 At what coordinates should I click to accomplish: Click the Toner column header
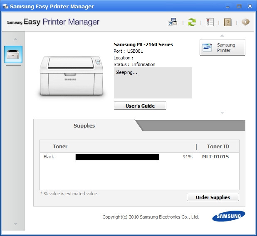coord(60,146)
